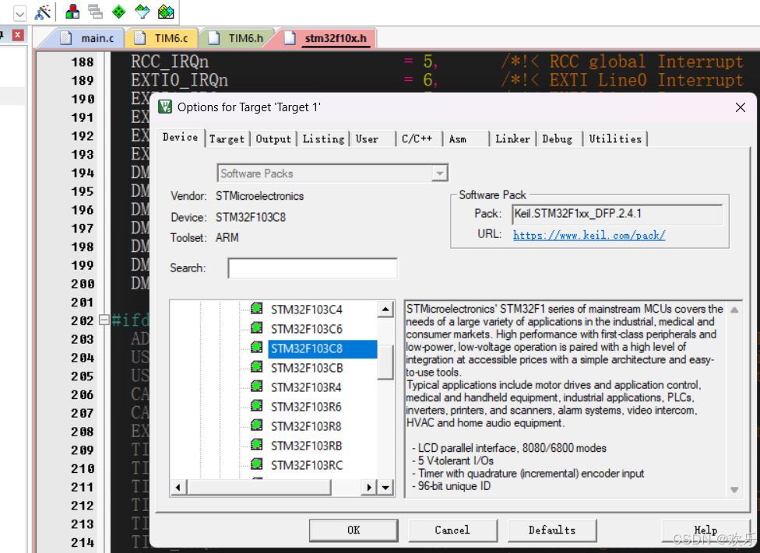Select STM32F103C6 in device list
The width and height of the screenshot is (760, 553).
pos(307,329)
